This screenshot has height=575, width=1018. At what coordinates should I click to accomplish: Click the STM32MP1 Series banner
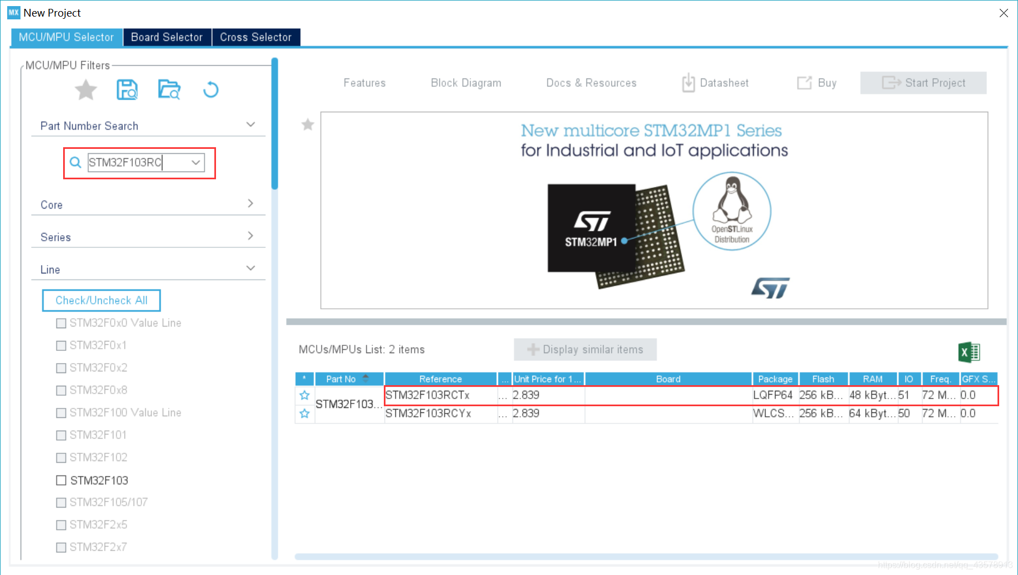click(654, 210)
